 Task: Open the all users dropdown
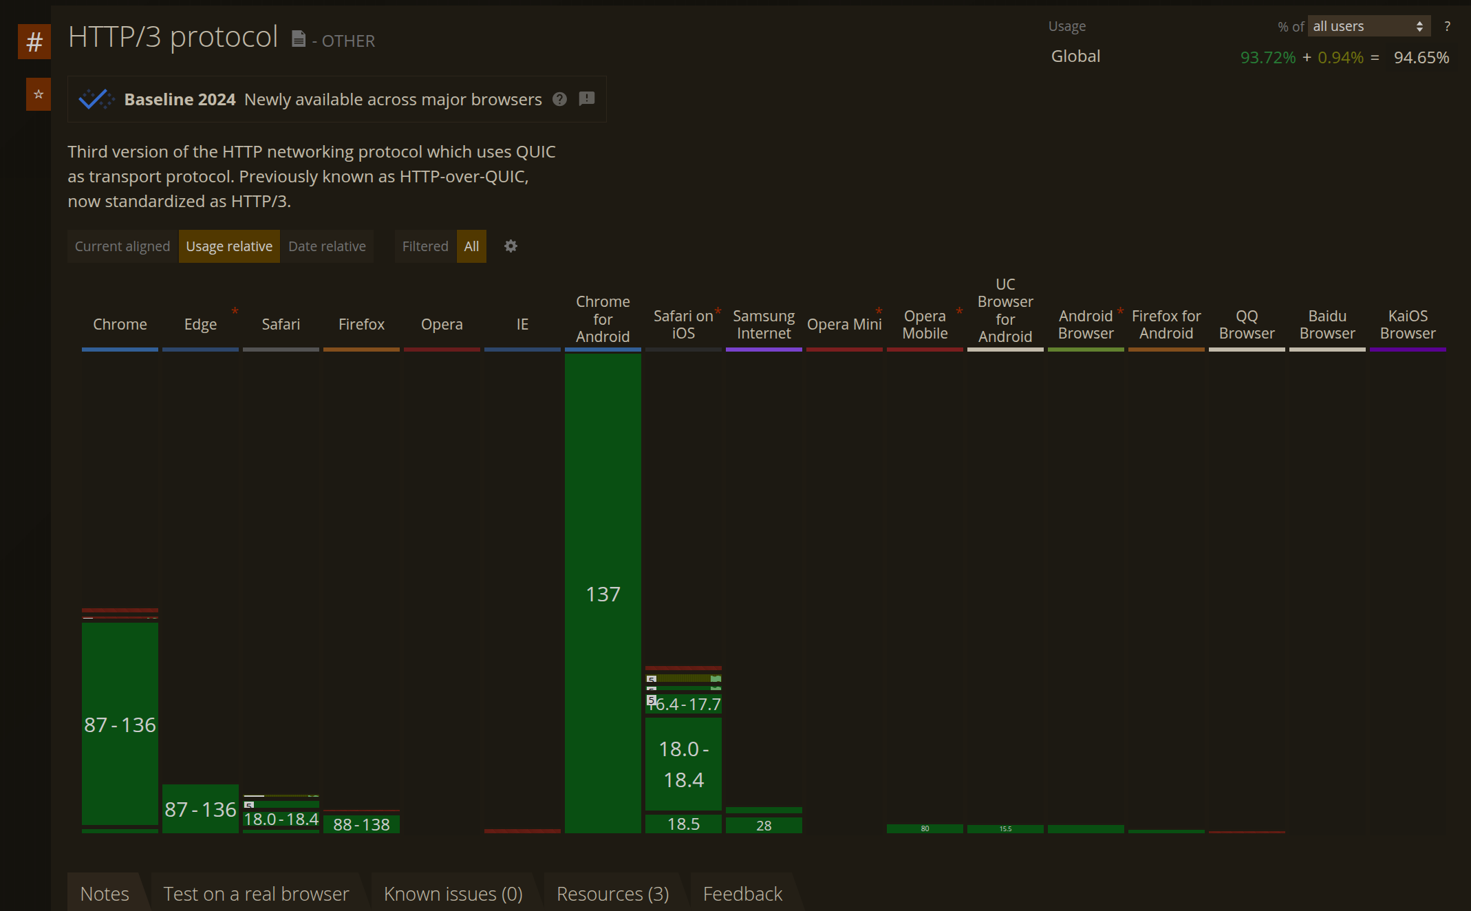[x=1369, y=26]
